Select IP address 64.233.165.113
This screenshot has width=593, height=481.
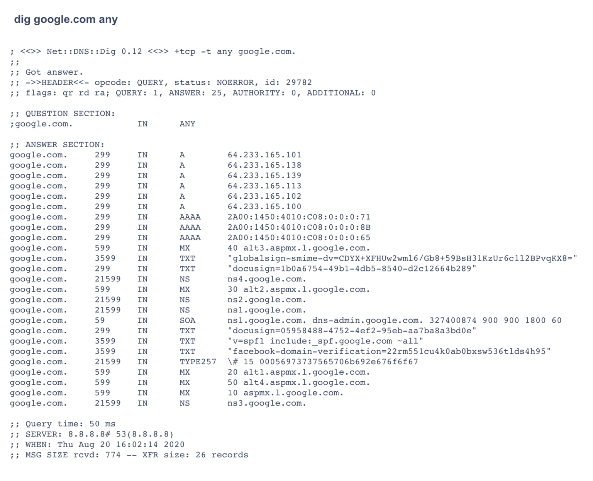(264, 186)
